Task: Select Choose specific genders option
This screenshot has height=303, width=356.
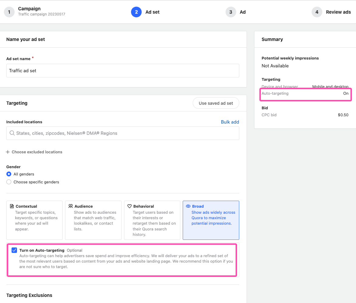Action: click(x=9, y=182)
